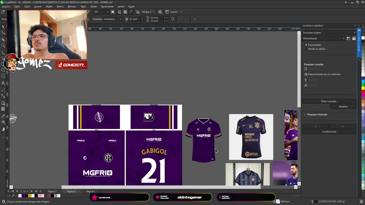Open the Launch dropdown arrow
365x205 pixels.
pos(181,12)
